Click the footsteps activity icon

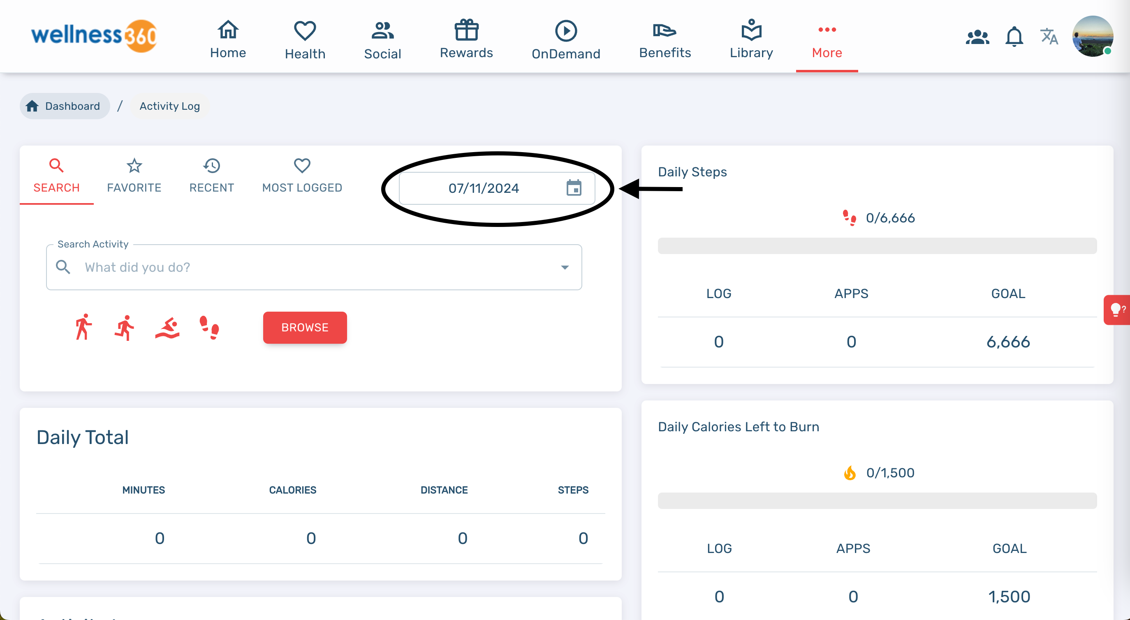[x=209, y=328]
